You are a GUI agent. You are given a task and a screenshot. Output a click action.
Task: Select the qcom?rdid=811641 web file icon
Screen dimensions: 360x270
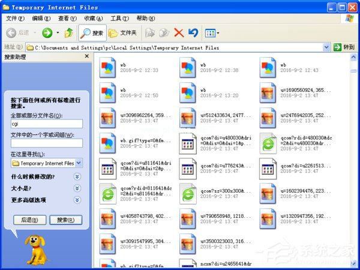(107, 194)
